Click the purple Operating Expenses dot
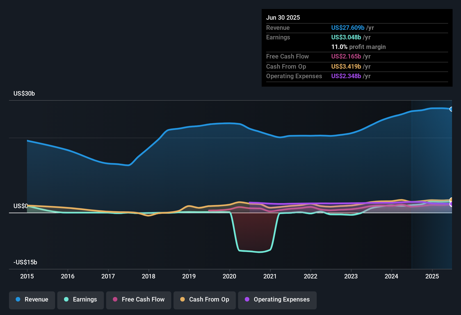Screen dimensions: 461x315 (247, 299)
